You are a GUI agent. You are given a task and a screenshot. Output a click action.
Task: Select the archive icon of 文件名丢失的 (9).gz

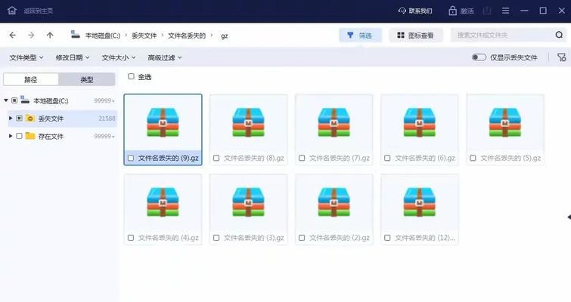tap(163, 122)
